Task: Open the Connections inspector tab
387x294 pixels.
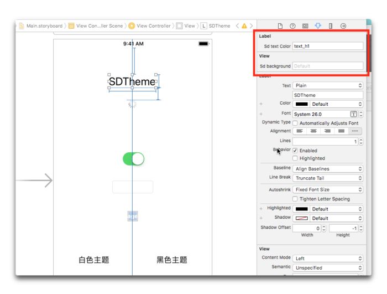Action: 343,25
